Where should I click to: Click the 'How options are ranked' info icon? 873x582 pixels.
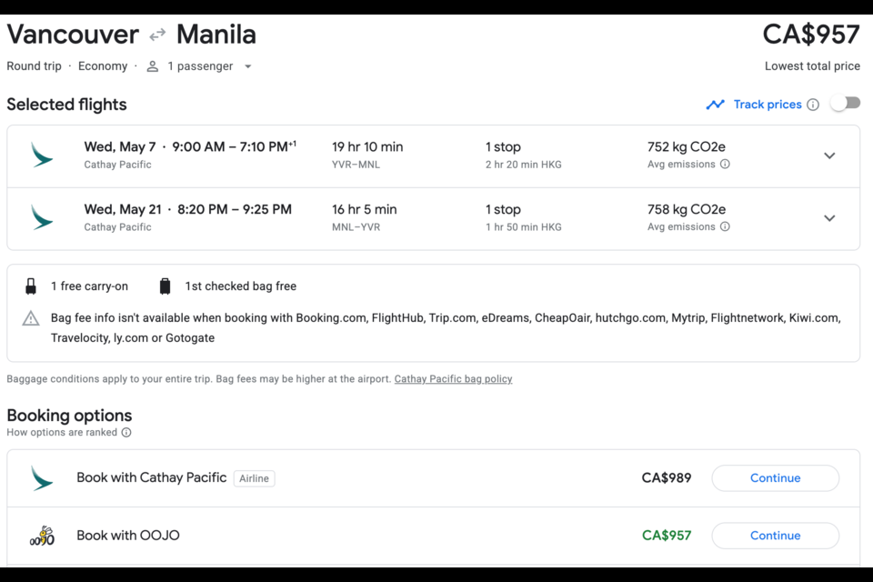(126, 433)
